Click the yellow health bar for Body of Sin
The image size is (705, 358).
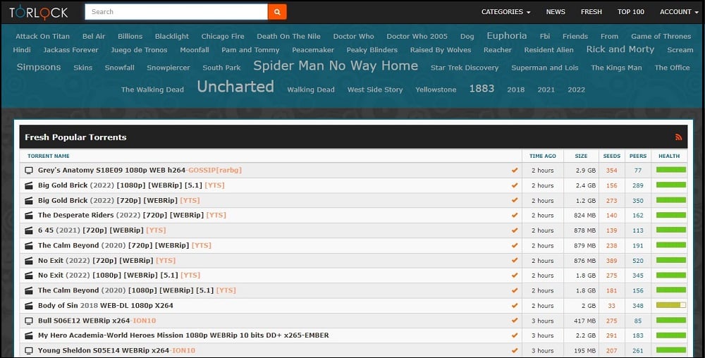point(671,305)
